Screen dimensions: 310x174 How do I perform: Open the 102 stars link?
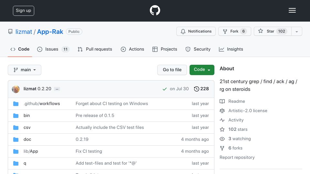tap(238, 130)
